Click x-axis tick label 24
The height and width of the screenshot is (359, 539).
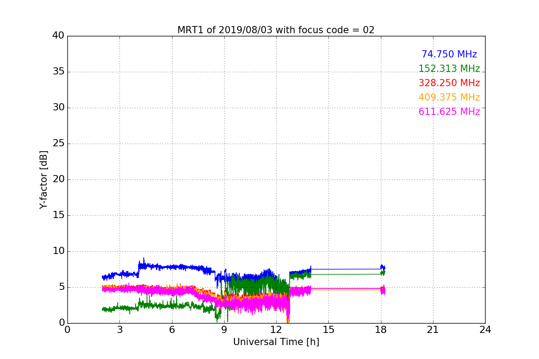tap(485, 330)
